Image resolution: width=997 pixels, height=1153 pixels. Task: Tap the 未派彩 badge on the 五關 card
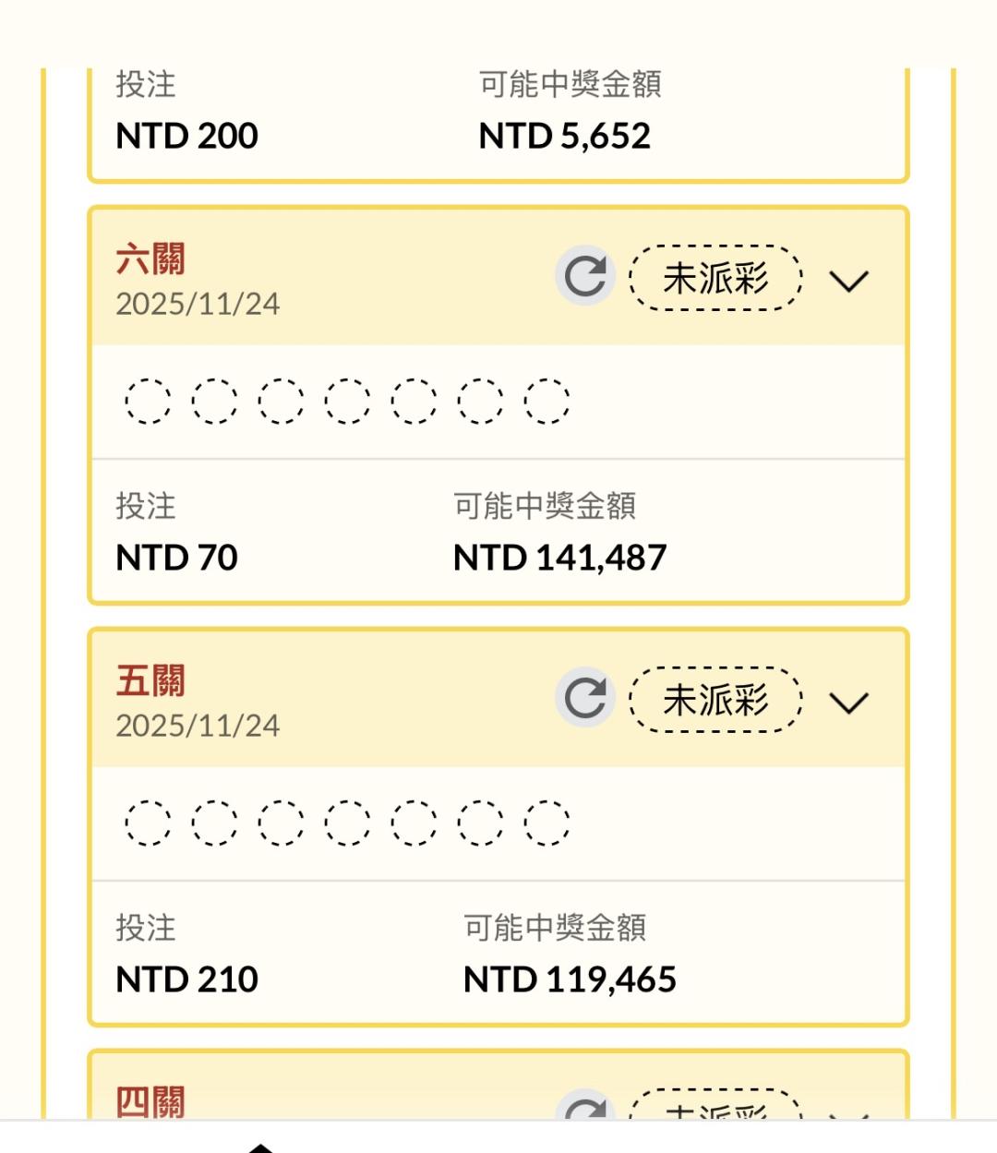click(715, 700)
